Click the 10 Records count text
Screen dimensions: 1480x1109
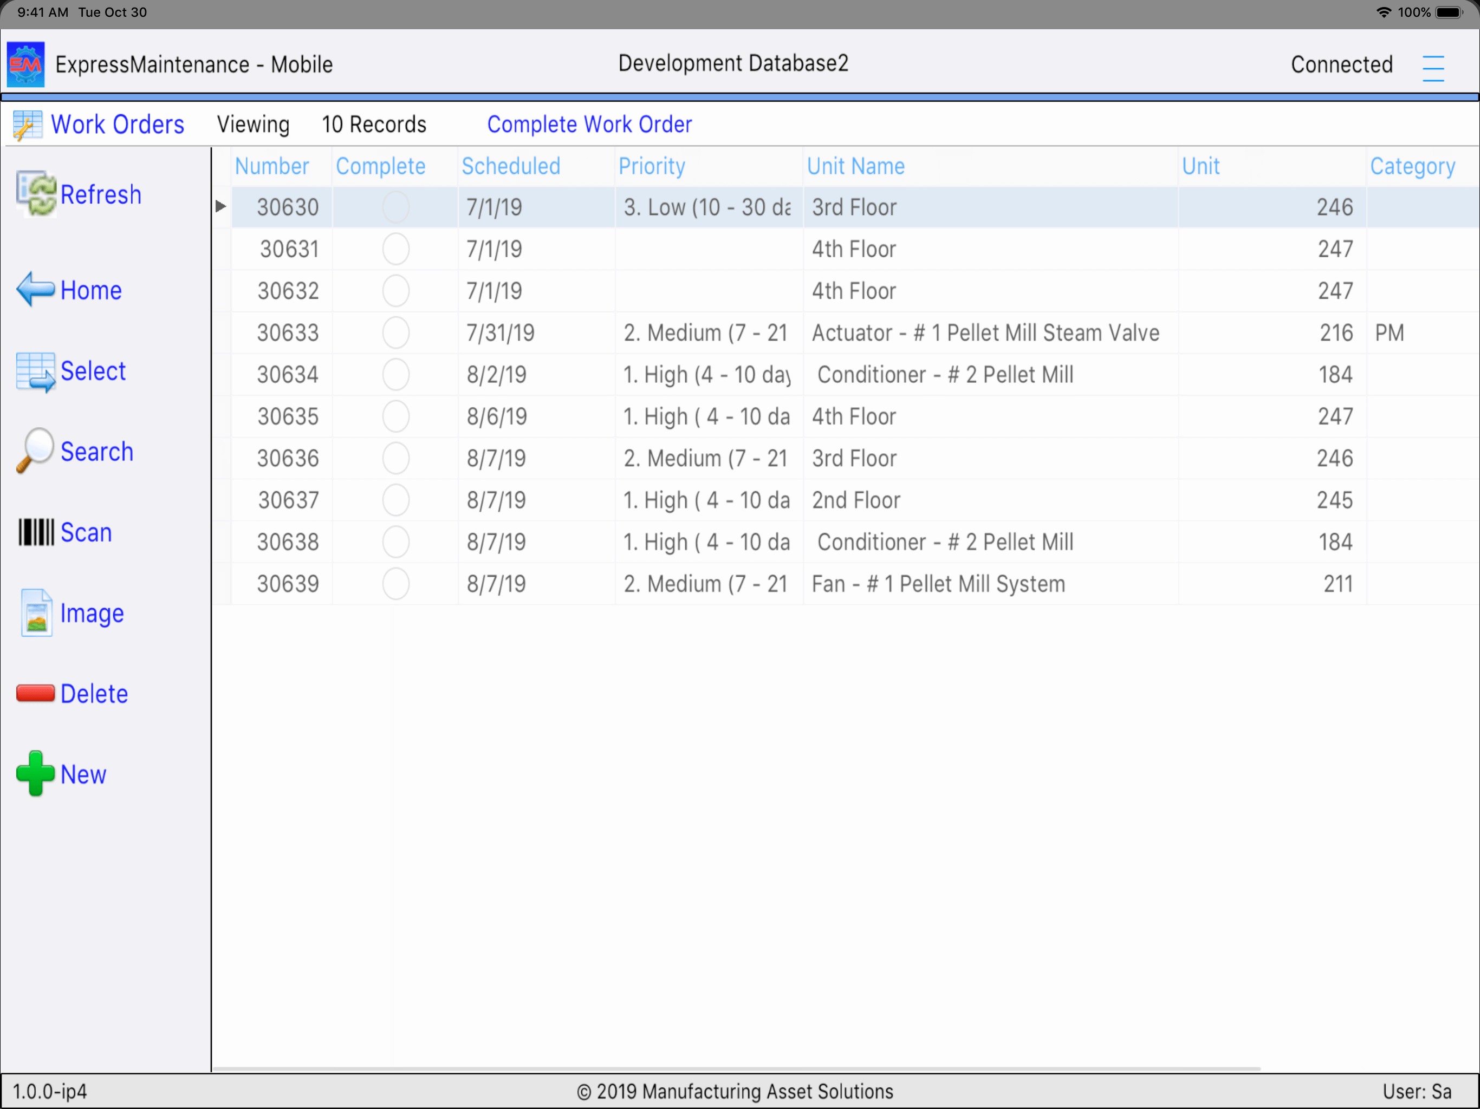tap(374, 125)
